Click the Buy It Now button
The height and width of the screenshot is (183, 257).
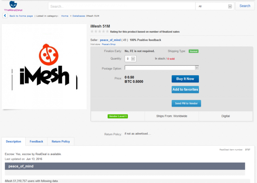click(185, 79)
